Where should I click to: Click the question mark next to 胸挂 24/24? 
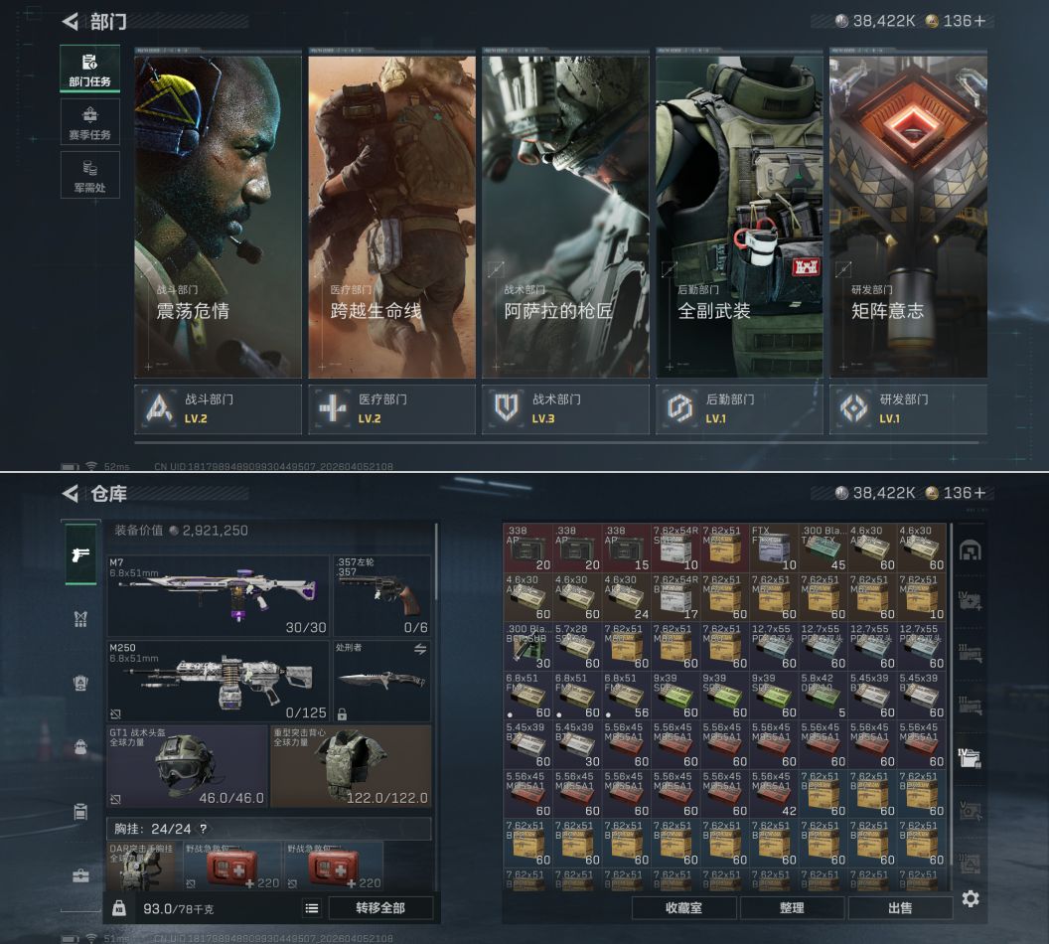coord(203,829)
